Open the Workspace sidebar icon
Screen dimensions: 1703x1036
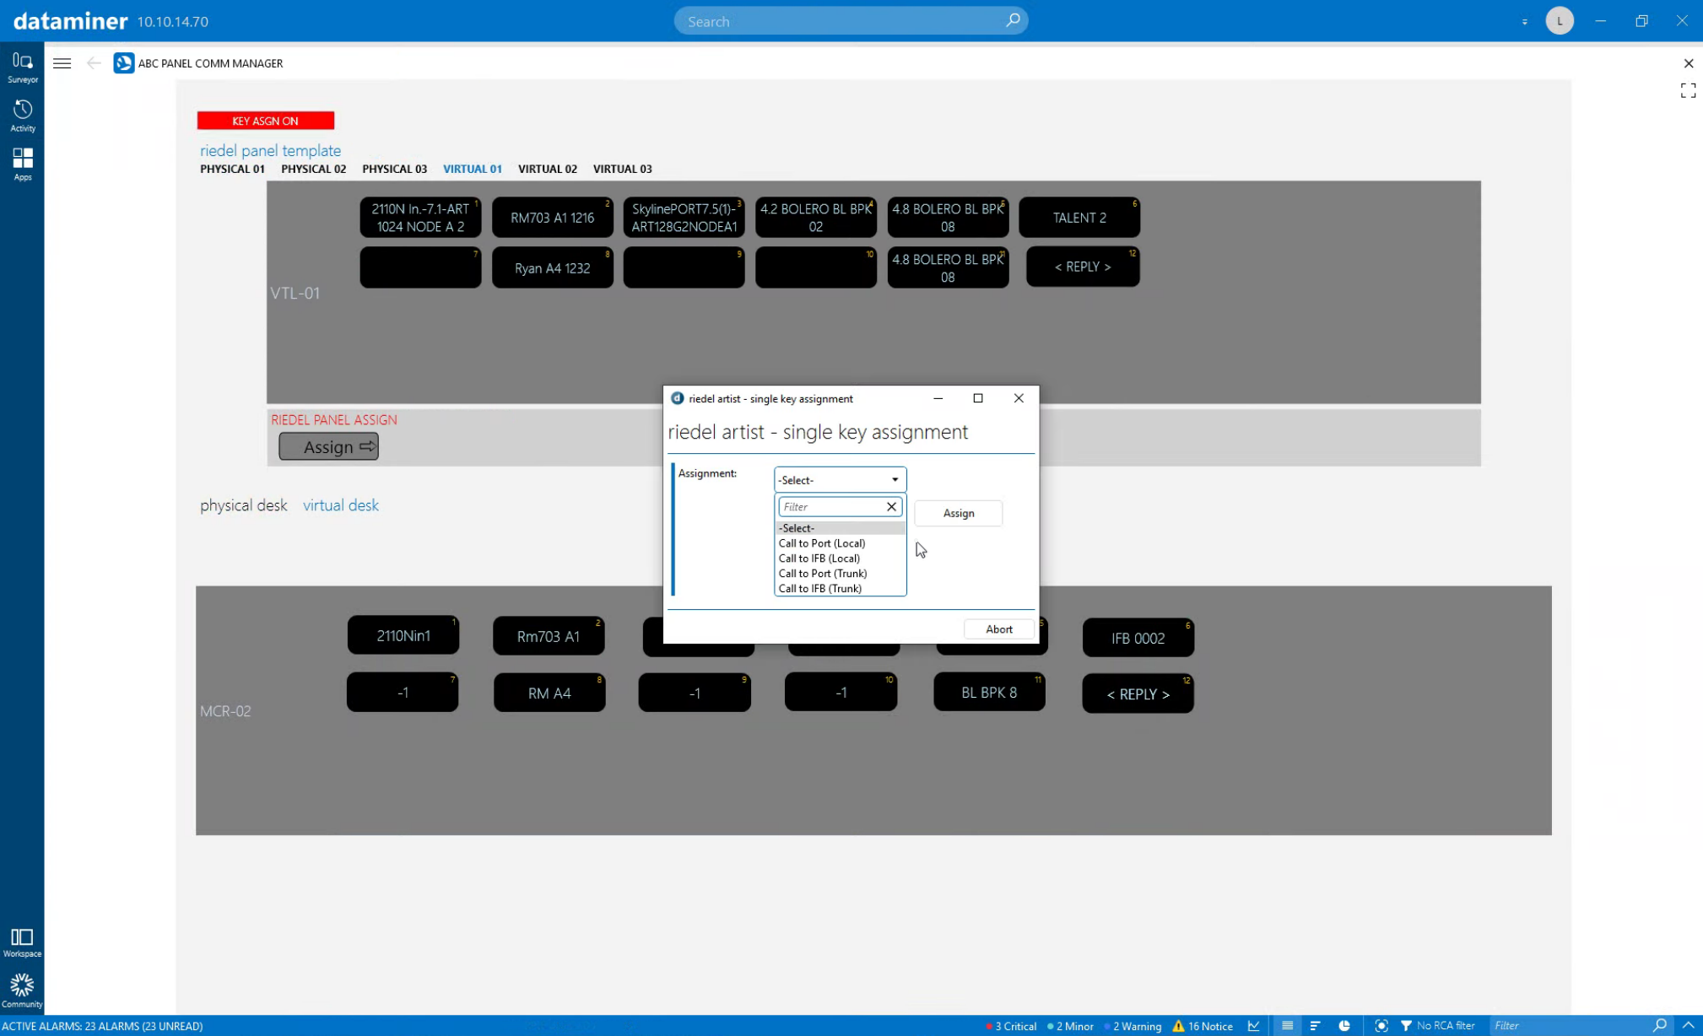(22, 942)
